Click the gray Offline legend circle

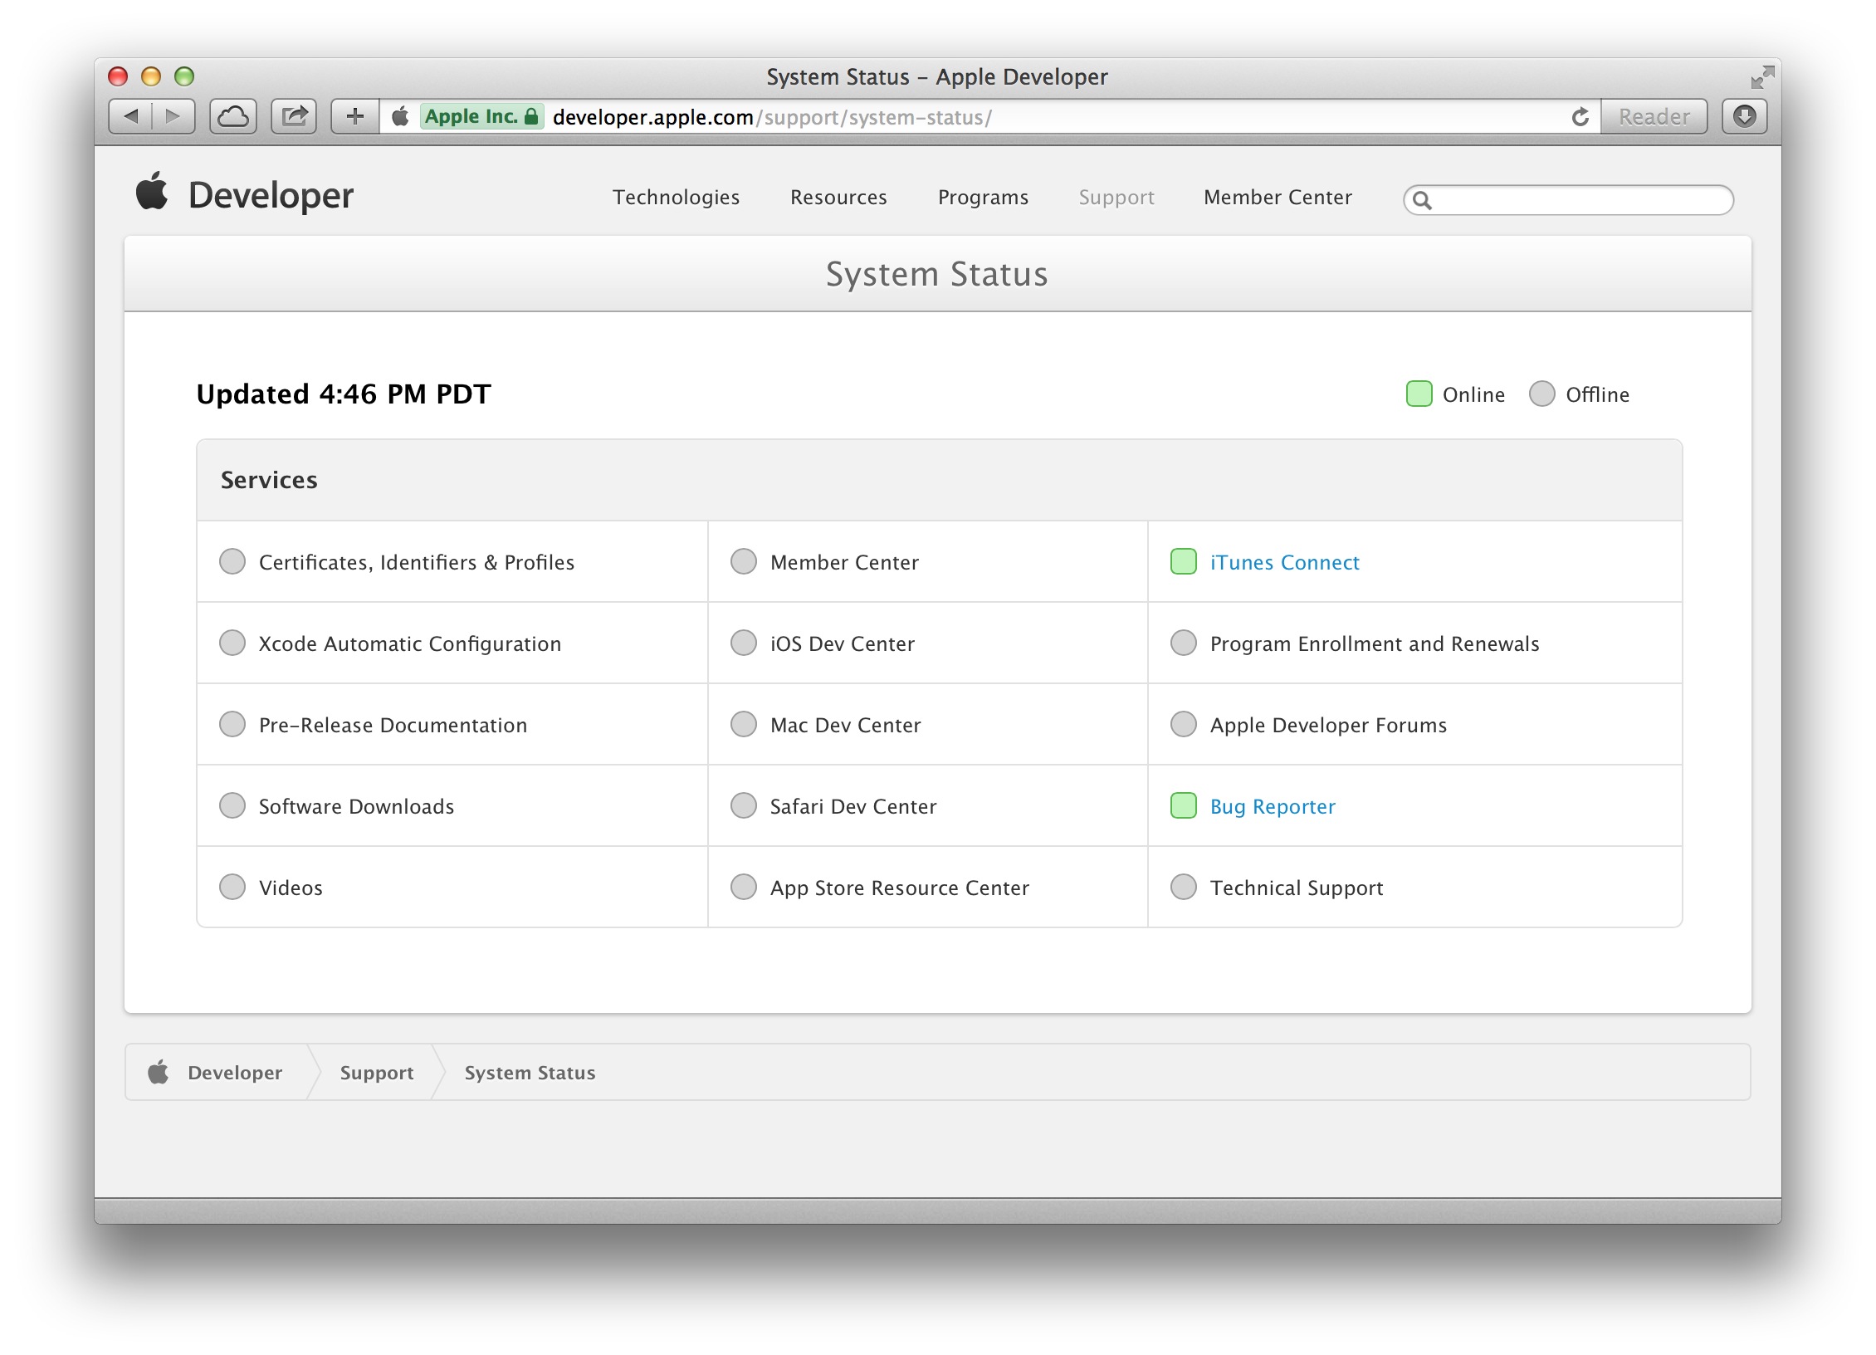1542,394
